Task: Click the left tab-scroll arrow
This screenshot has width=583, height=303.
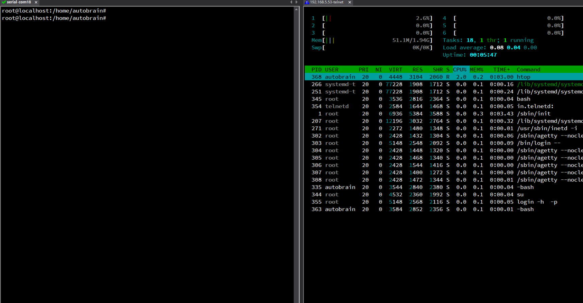Action: [x=291, y=2]
